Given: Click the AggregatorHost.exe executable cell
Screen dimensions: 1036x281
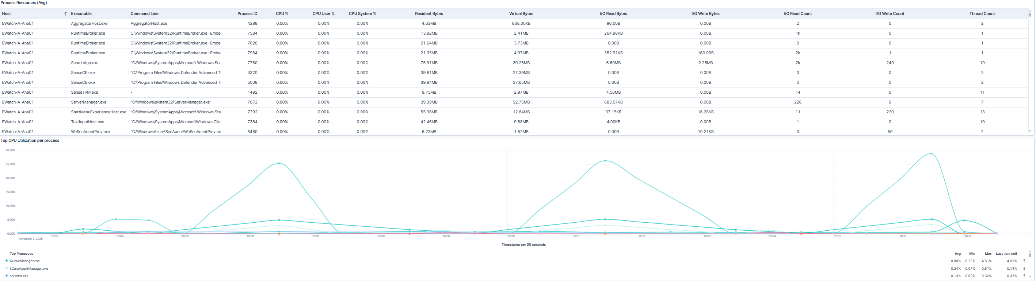Looking at the screenshot, I should tap(89, 24).
